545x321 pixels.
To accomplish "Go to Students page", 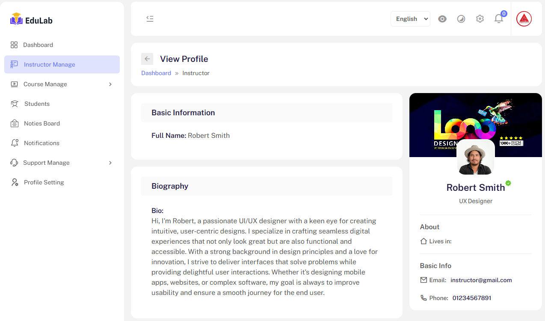I will (37, 104).
